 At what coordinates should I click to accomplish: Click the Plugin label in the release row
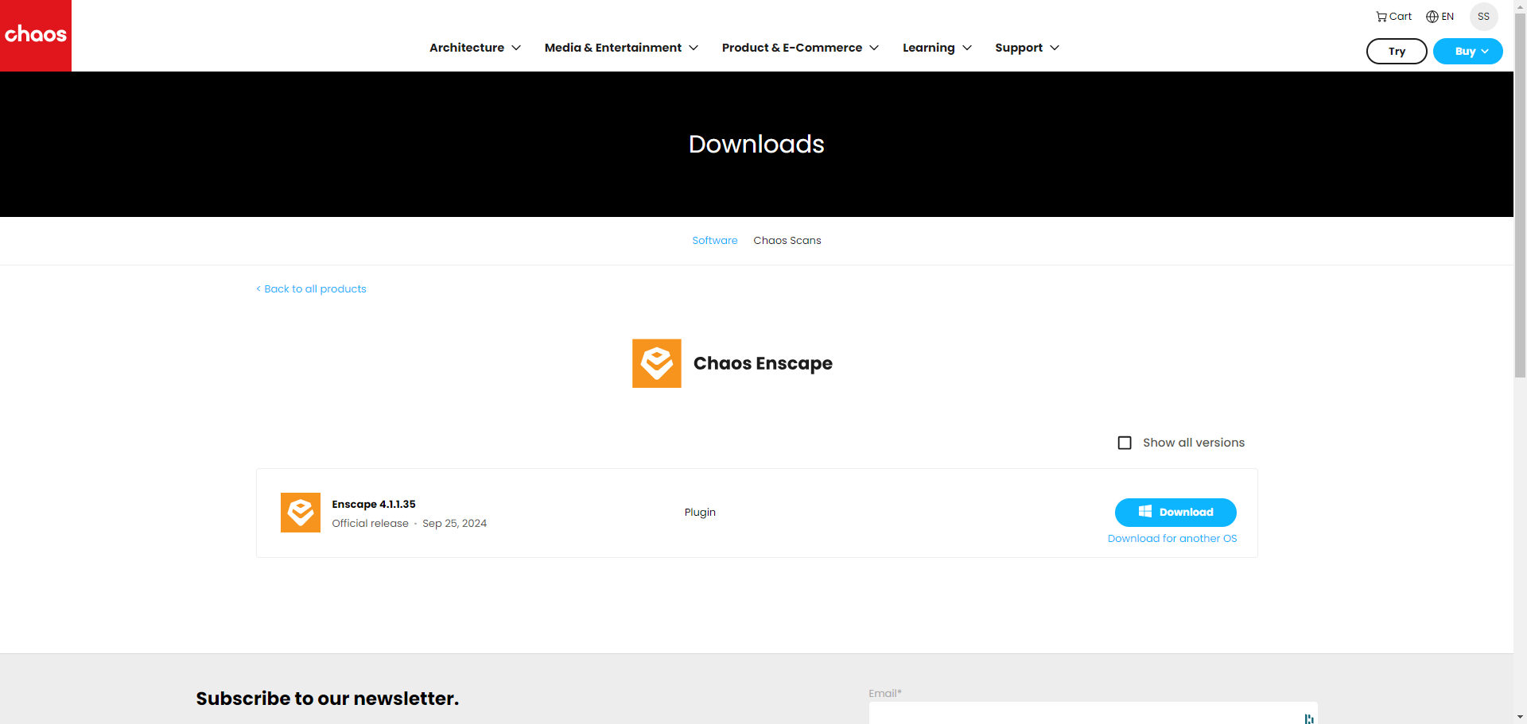click(700, 513)
